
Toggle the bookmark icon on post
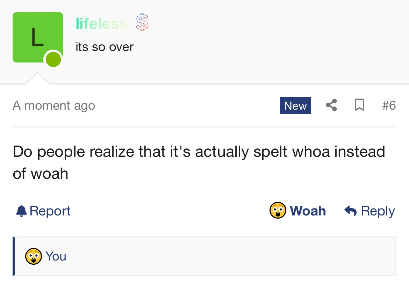[359, 105]
